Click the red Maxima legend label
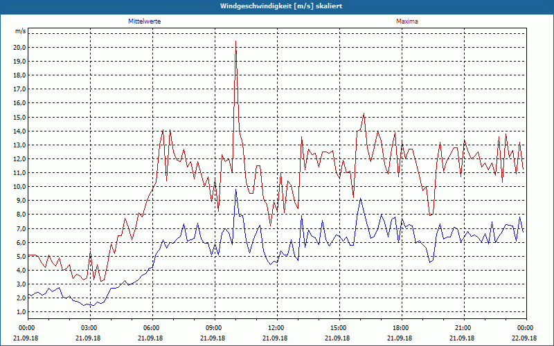This screenshot has height=346, width=554. click(407, 21)
